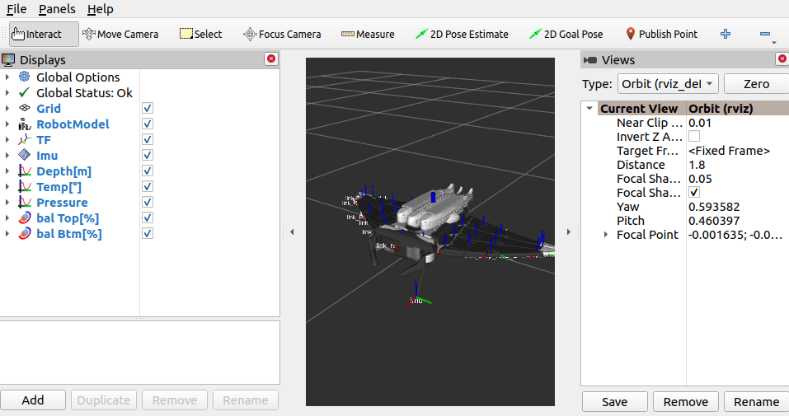This screenshot has width=789, height=416.
Task: Click the Grid display icon
Action: (x=24, y=108)
